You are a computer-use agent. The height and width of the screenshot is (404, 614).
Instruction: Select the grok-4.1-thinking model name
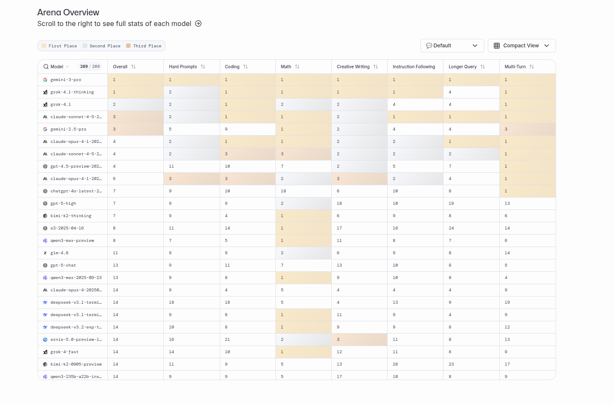72,92
